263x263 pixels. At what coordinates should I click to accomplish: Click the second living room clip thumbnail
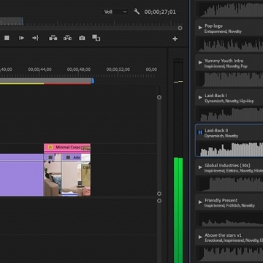76,178
